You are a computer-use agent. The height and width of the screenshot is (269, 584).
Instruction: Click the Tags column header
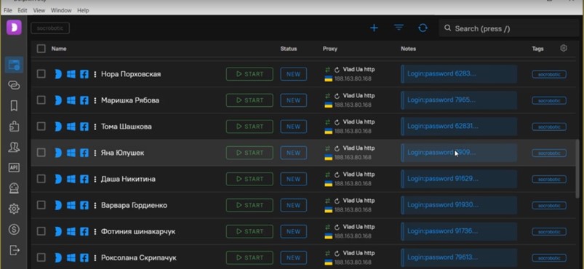[x=537, y=49]
